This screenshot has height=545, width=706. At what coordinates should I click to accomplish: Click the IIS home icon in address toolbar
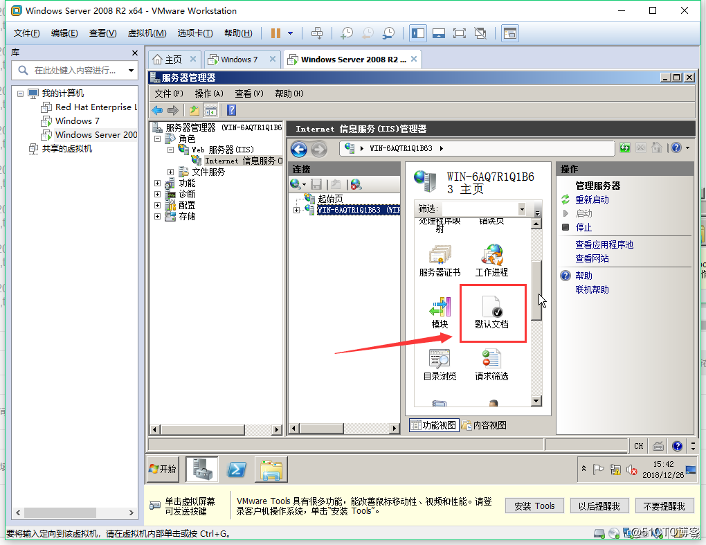coord(657,148)
